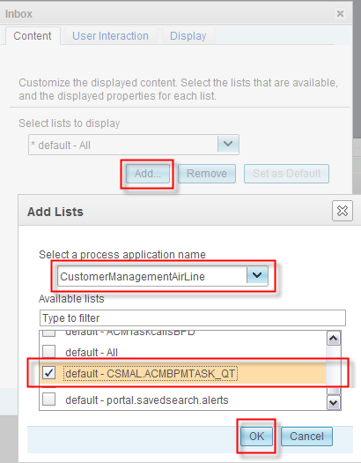Open the Display tab
Screen dimensions: 361x463
(x=188, y=36)
